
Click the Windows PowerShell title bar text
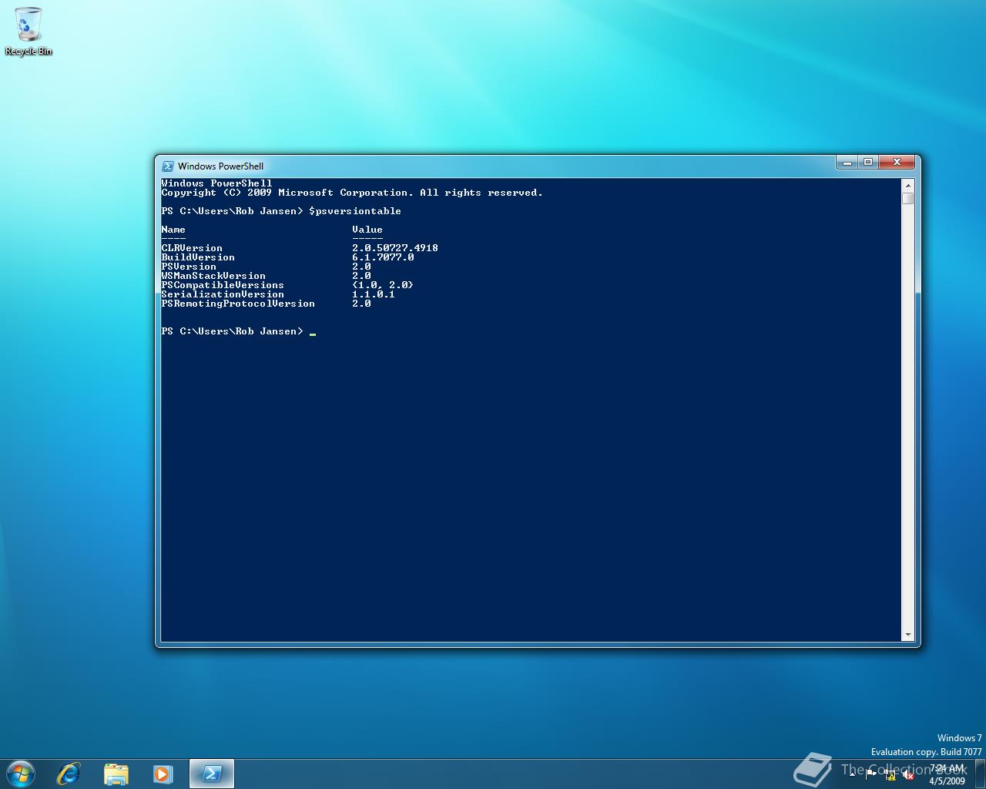tap(220, 166)
